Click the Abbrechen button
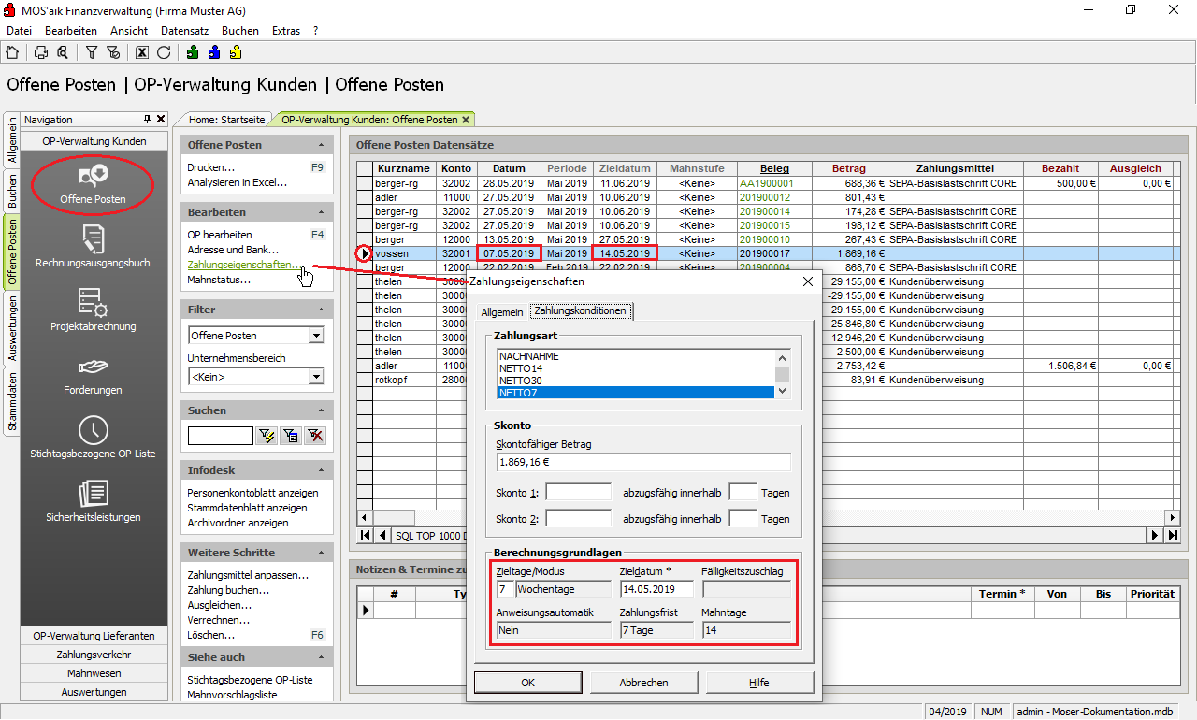1197x720 pixels. click(x=643, y=683)
